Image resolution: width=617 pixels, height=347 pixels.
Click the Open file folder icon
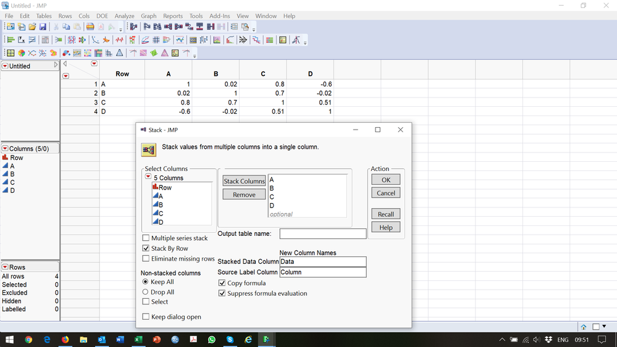pos(32,27)
